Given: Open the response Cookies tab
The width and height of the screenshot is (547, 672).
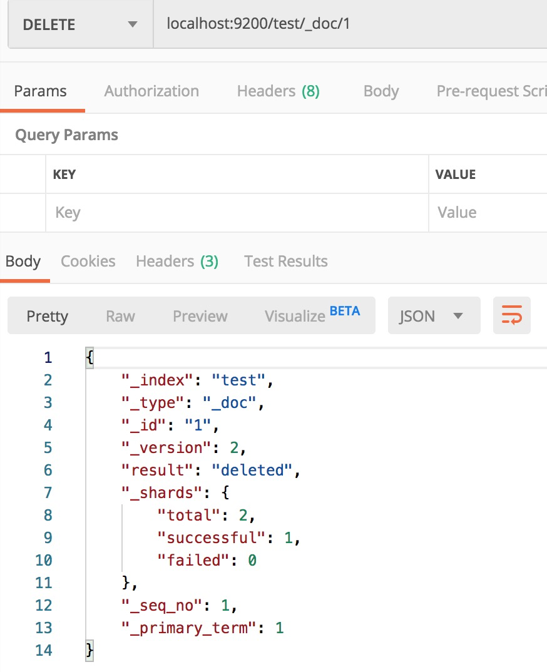Looking at the screenshot, I should (88, 261).
